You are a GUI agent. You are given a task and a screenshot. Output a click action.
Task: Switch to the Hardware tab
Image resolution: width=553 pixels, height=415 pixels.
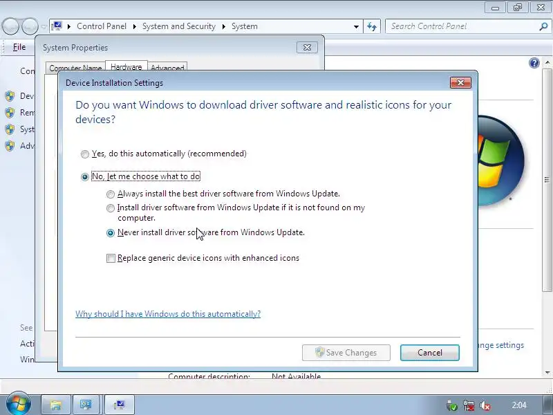click(x=126, y=66)
